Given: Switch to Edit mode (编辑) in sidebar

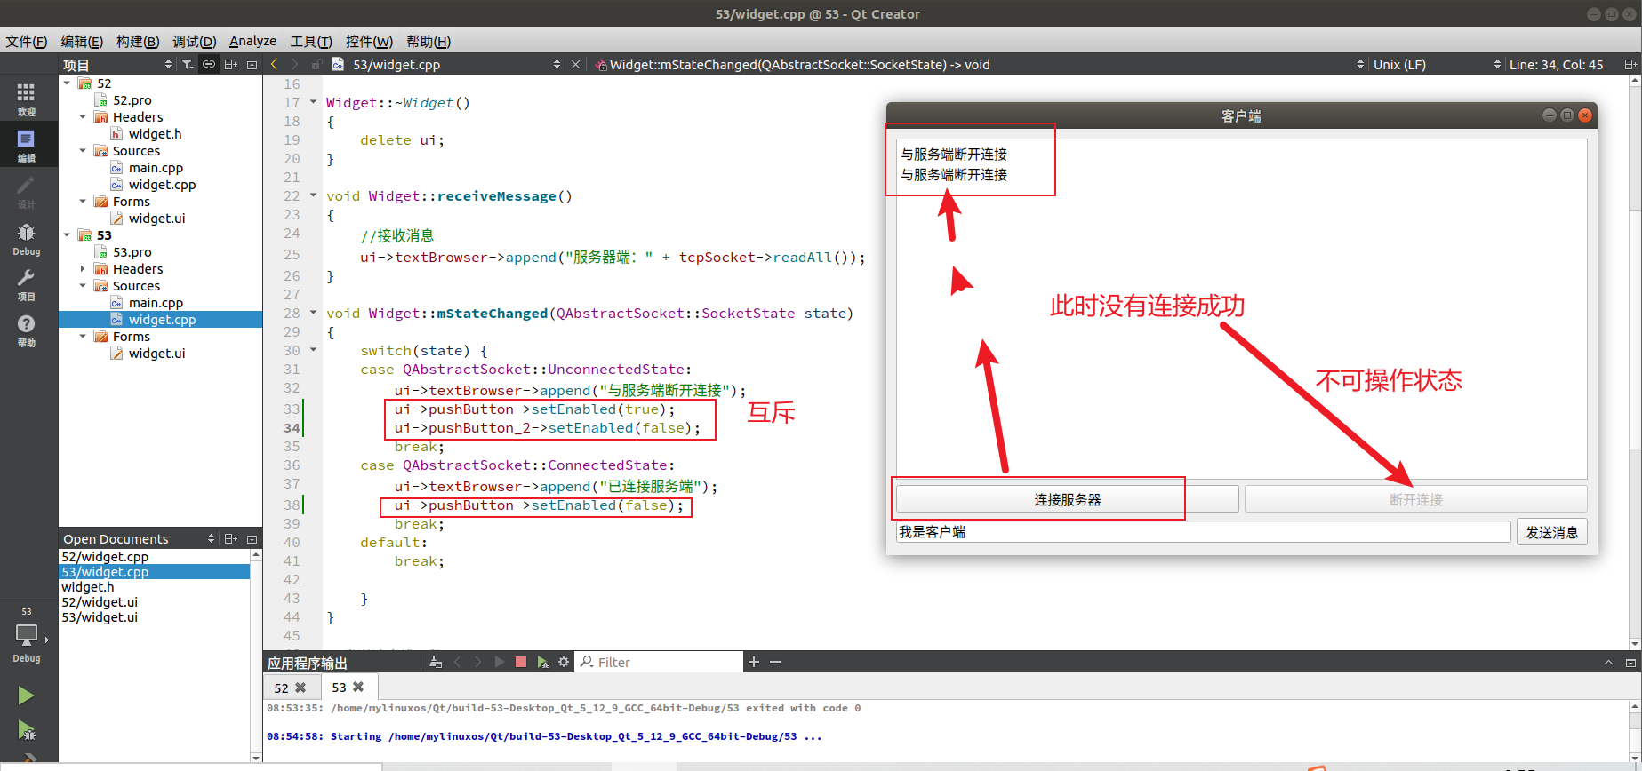Looking at the screenshot, I should pyautogui.click(x=26, y=145).
